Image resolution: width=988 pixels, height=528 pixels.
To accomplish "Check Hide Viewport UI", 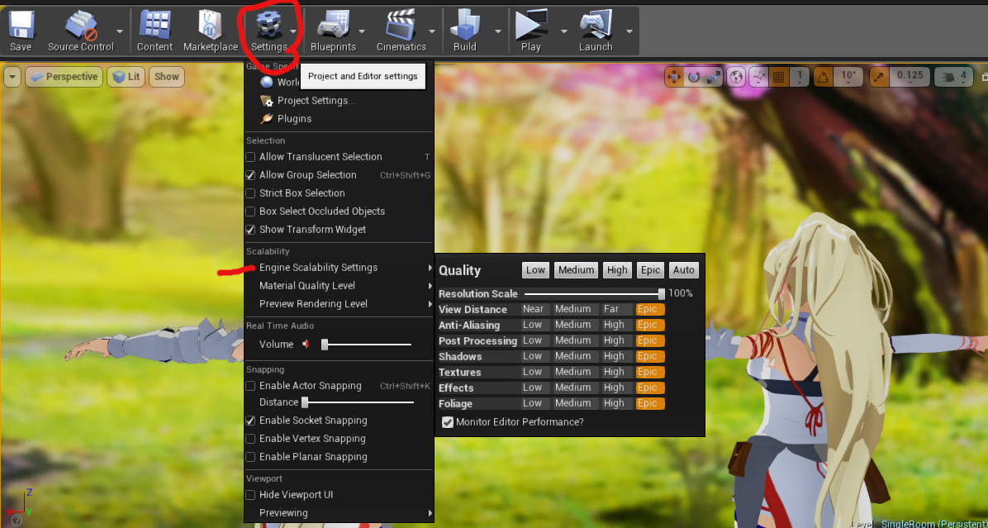I will (250, 495).
